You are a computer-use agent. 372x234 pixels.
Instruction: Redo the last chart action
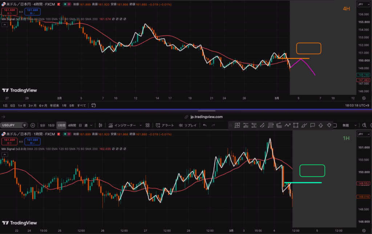[213, 125]
